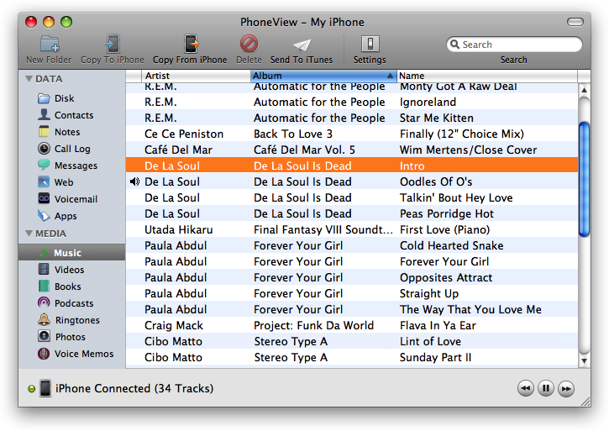Select The Way That You Love Me
Screen dimensions: 609x431
(352, 309)
